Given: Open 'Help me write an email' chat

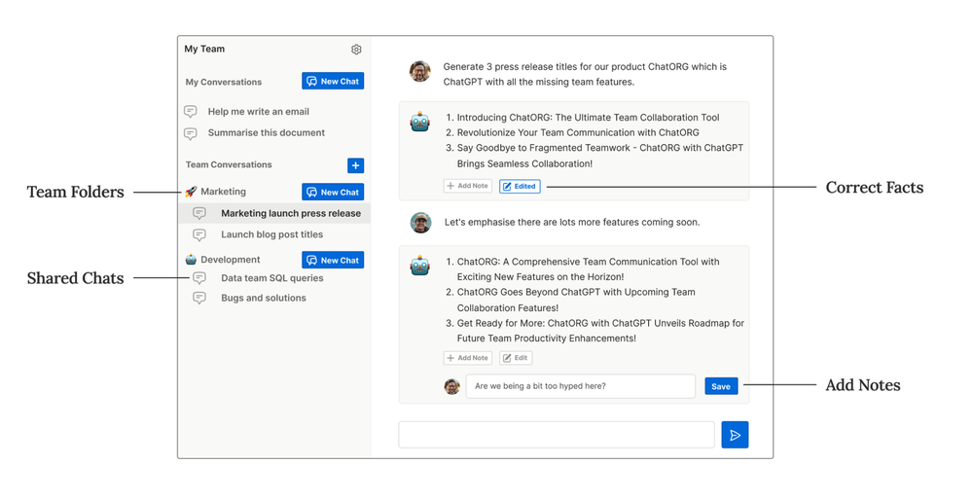Looking at the screenshot, I should [258, 112].
